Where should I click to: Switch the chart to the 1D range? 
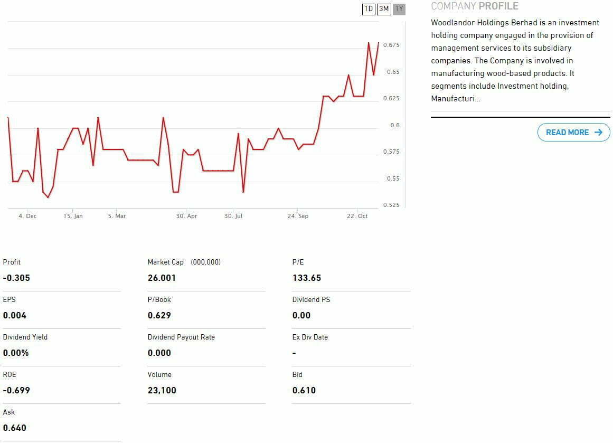click(369, 9)
